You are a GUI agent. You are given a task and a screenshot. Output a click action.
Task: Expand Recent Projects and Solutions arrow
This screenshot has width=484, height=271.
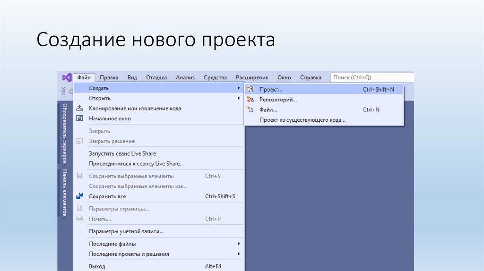pyautogui.click(x=239, y=254)
